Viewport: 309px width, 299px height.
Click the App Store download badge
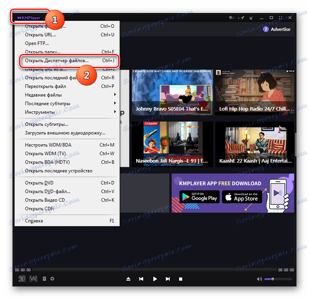pyautogui.click(x=242, y=197)
